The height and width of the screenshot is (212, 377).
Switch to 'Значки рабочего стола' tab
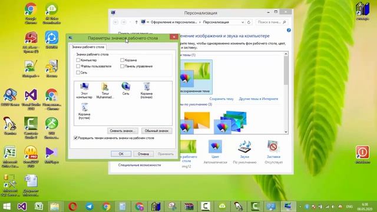pyautogui.click(x=88, y=47)
